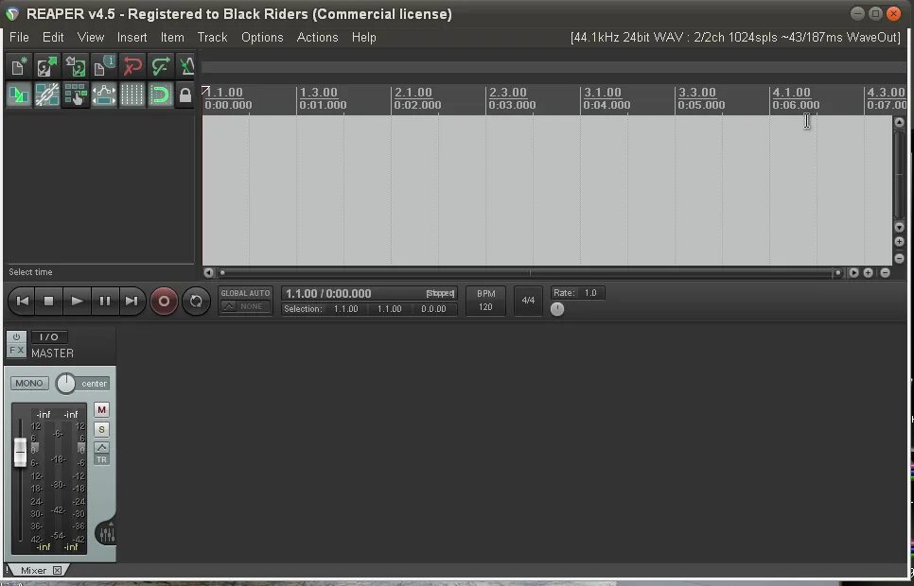This screenshot has height=586, width=914.
Task: Mute the master track with M
Action: coord(101,410)
